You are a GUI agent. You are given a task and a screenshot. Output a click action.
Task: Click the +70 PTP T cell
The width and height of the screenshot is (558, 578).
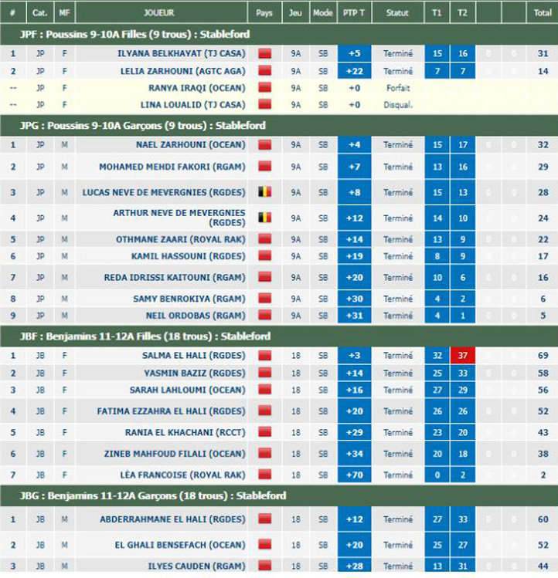pos(355,475)
